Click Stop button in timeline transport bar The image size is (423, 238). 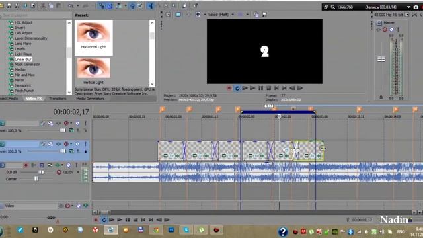[135, 220]
